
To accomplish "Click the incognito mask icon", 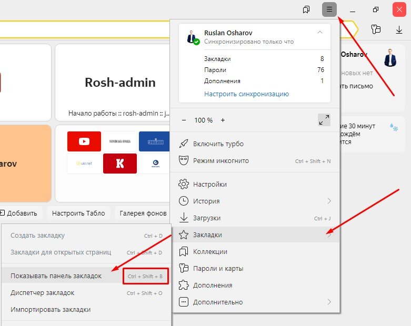I will [184, 160].
